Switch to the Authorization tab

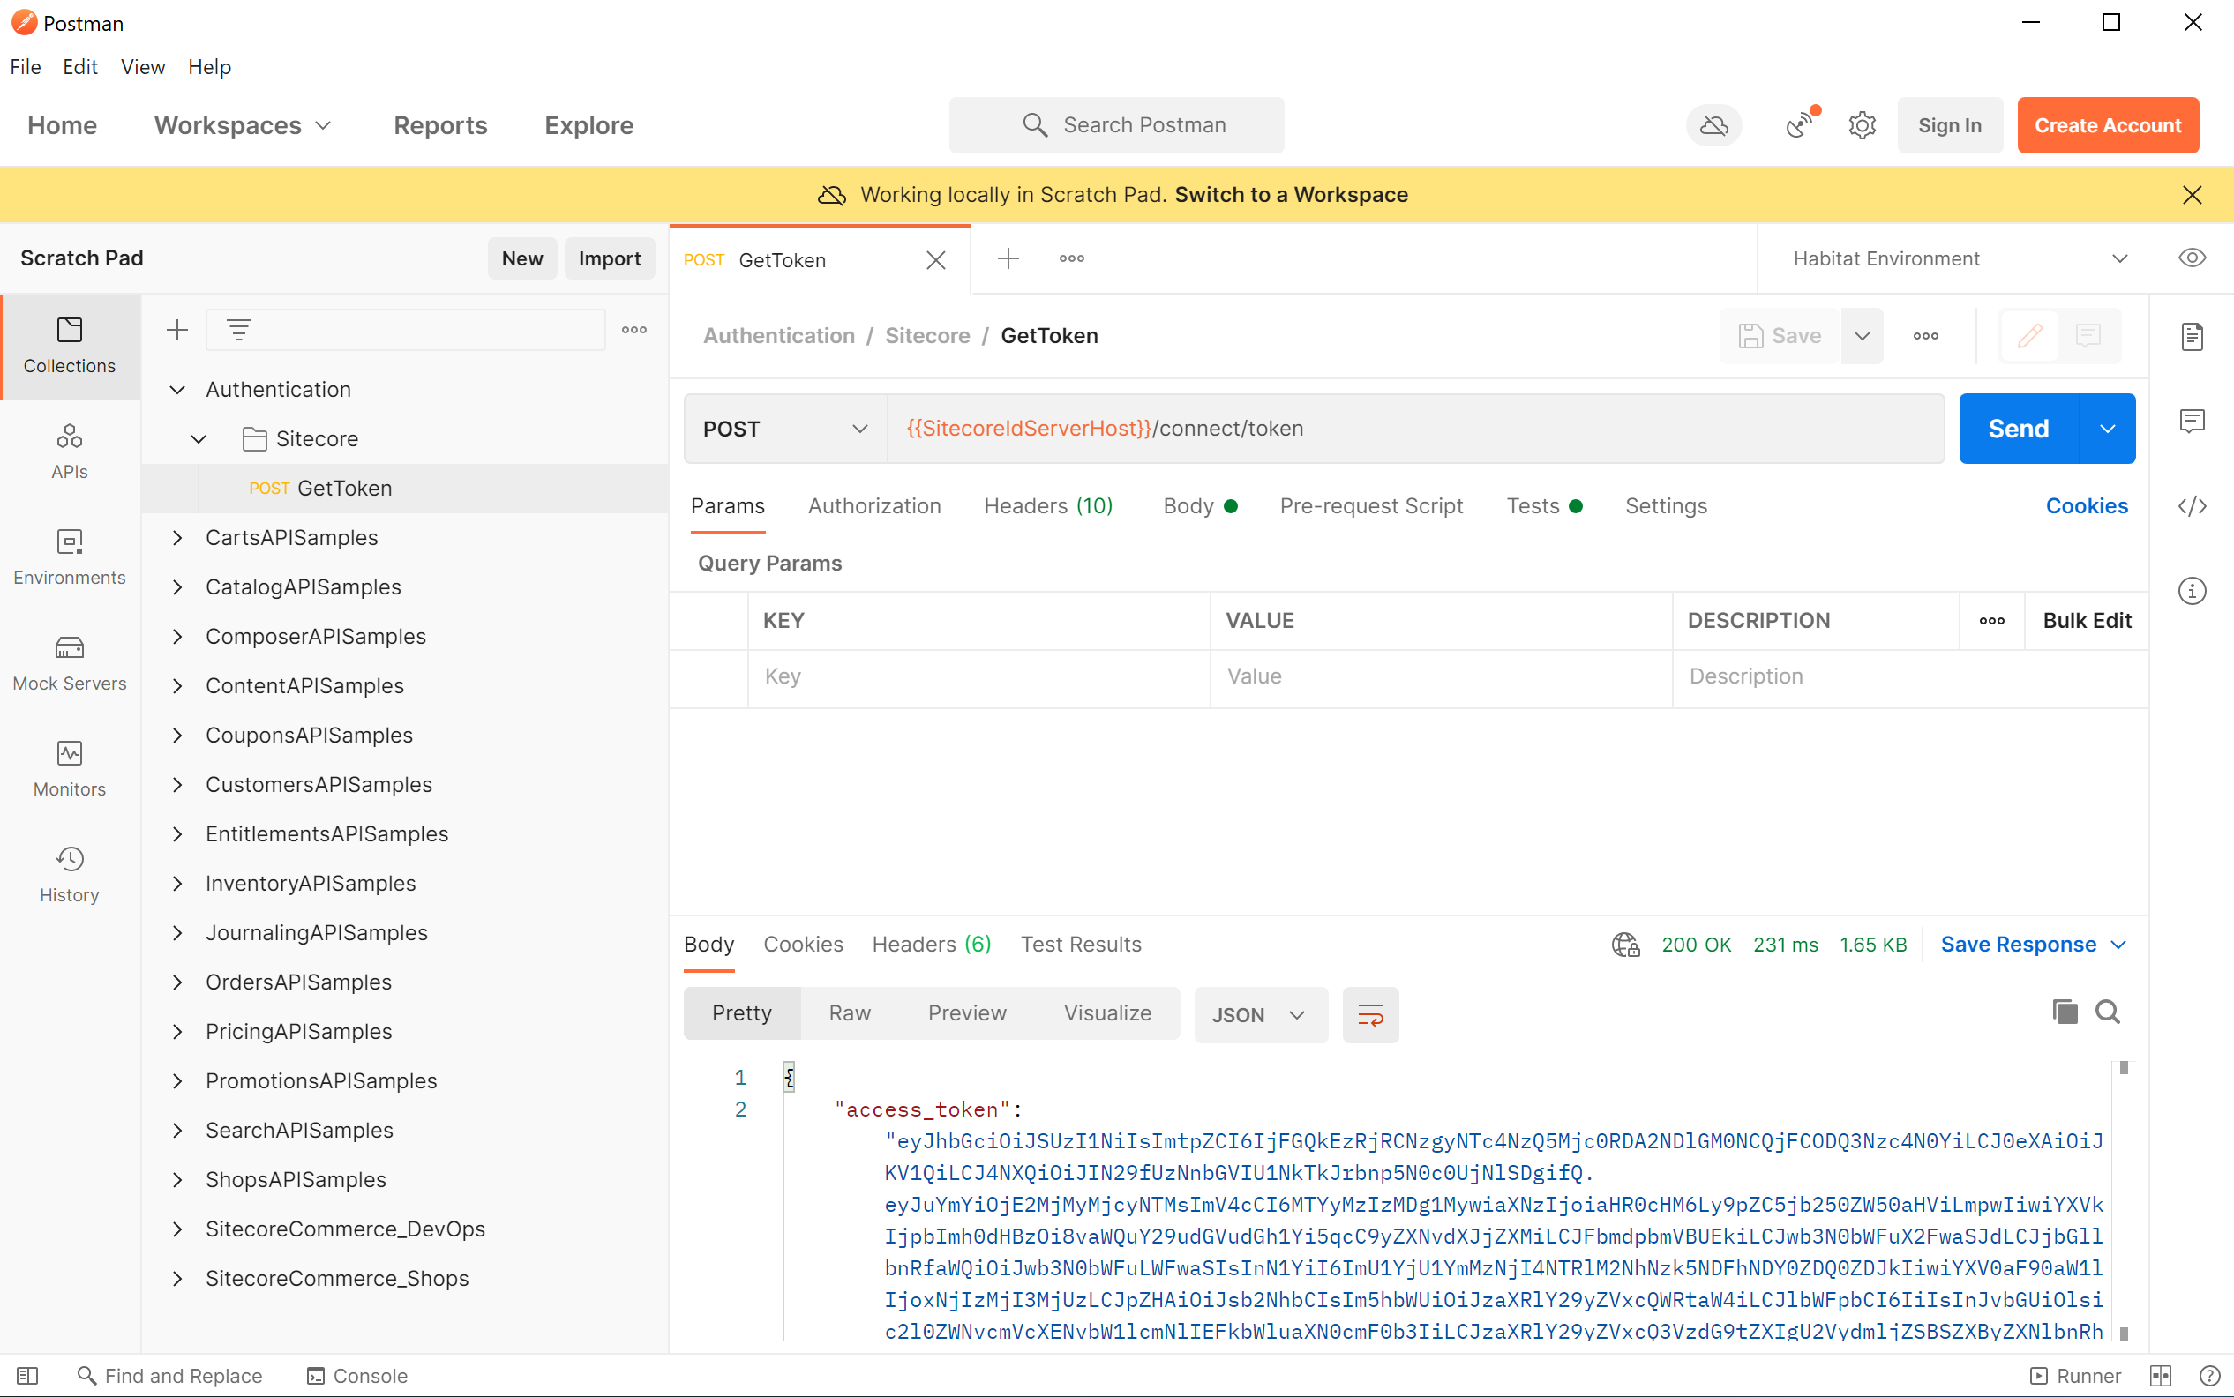coord(874,505)
